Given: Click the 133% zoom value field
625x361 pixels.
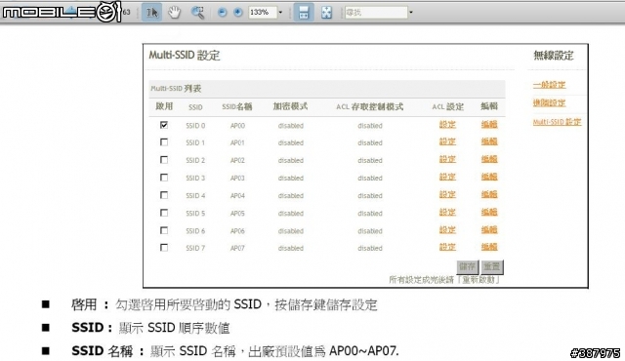Looking at the screenshot, I should [263, 13].
